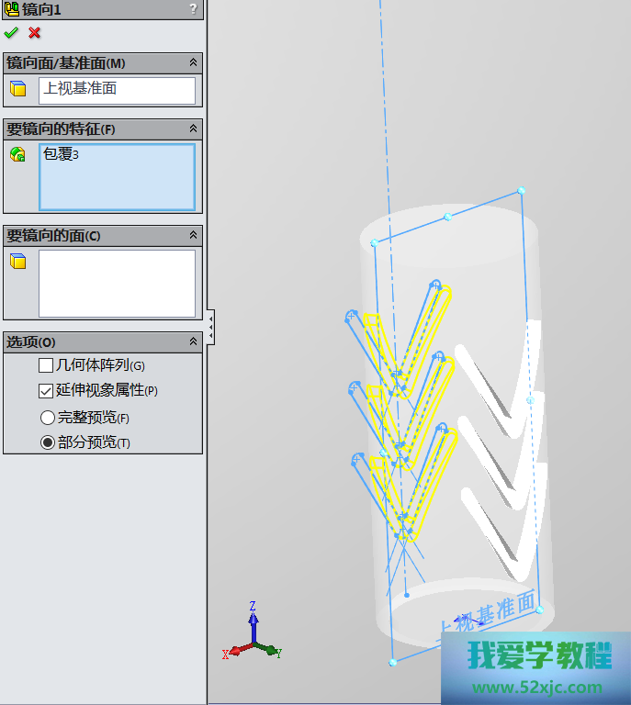Activate the empty faces to mirror box

117,284
